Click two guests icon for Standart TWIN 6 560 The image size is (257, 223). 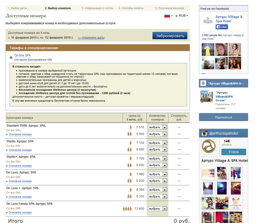130,134
